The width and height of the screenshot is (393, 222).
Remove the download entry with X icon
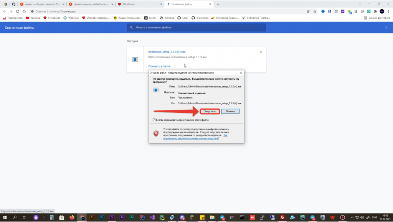point(261,52)
